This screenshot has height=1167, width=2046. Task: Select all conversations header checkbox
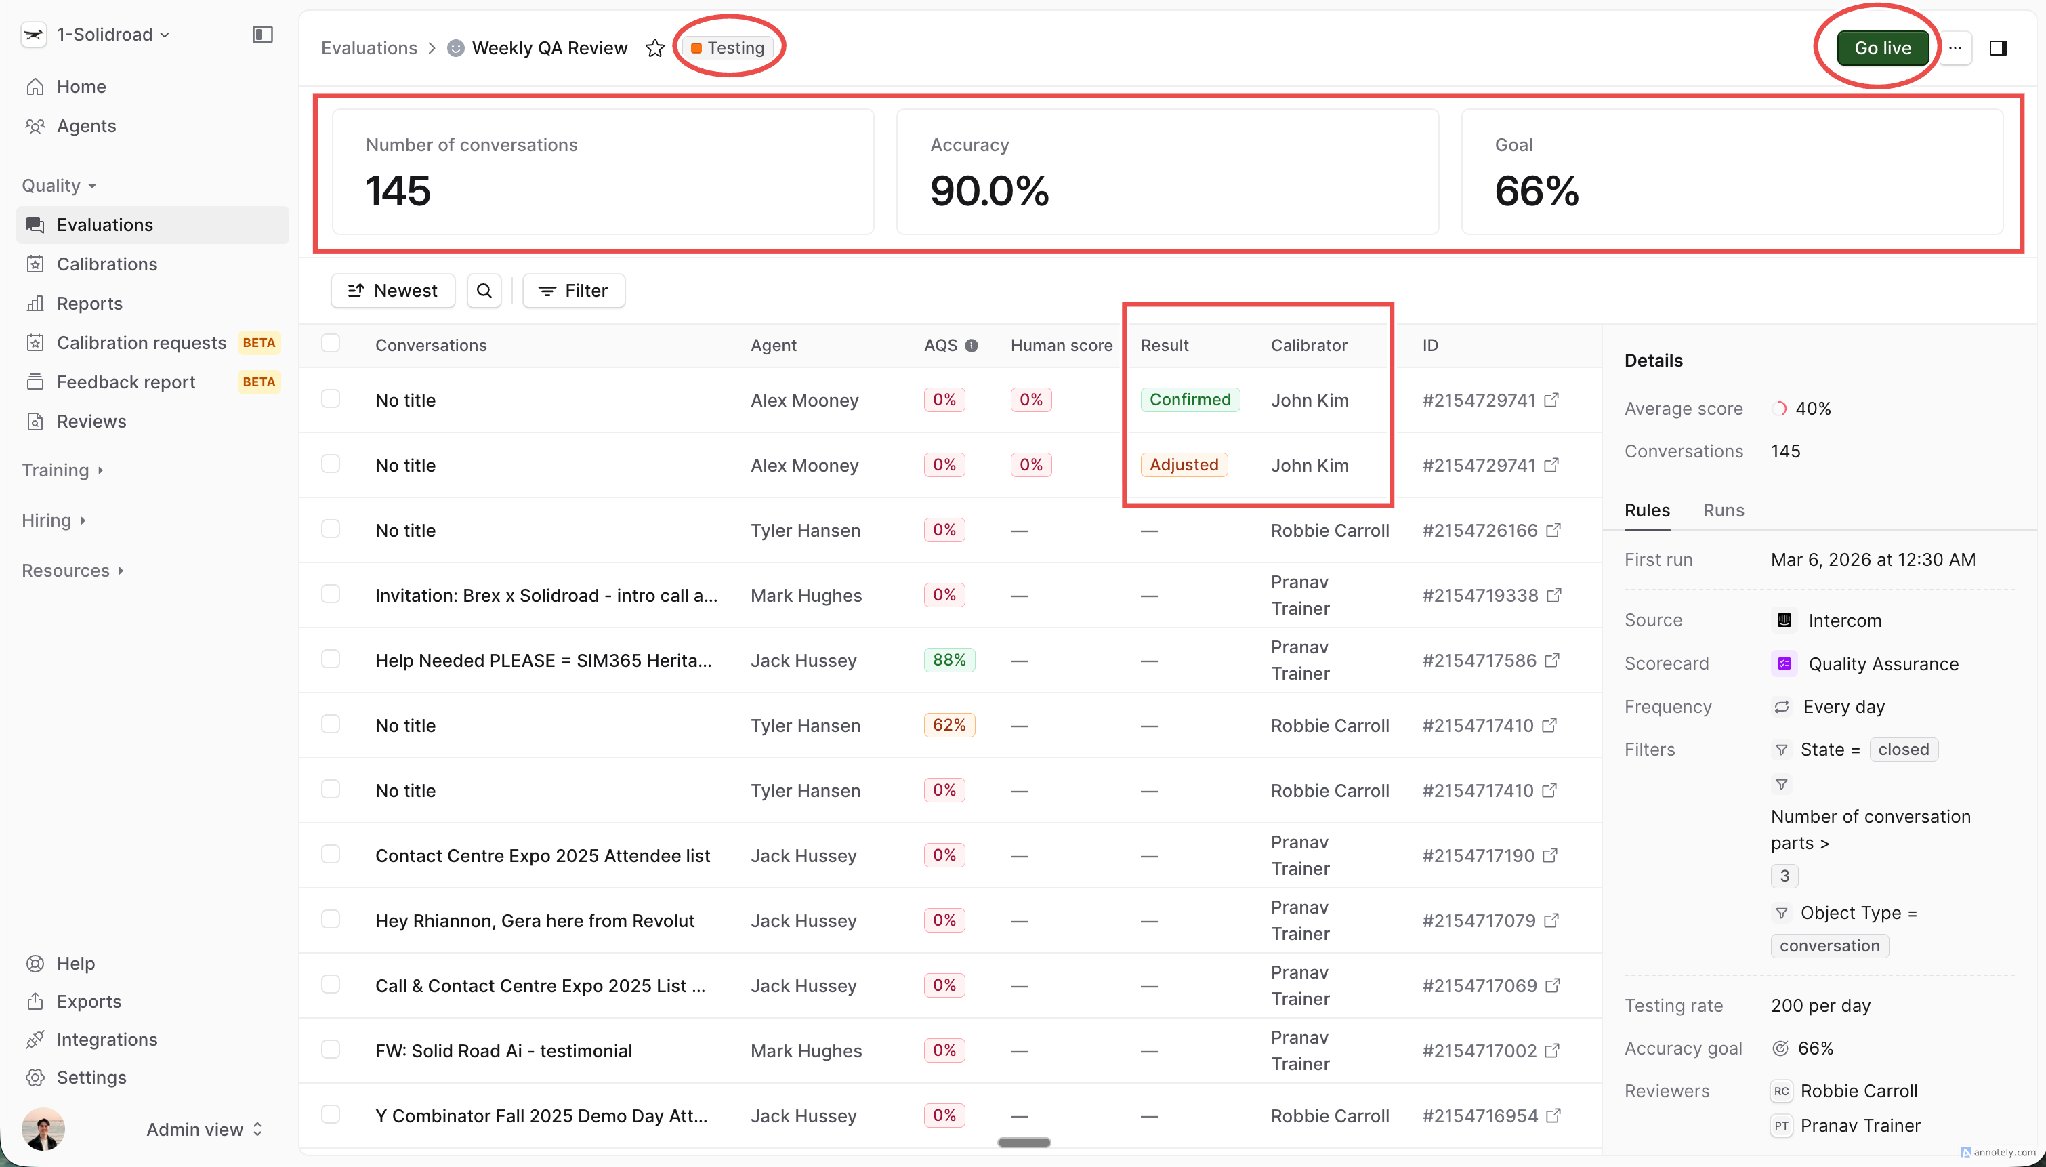pyautogui.click(x=330, y=343)
